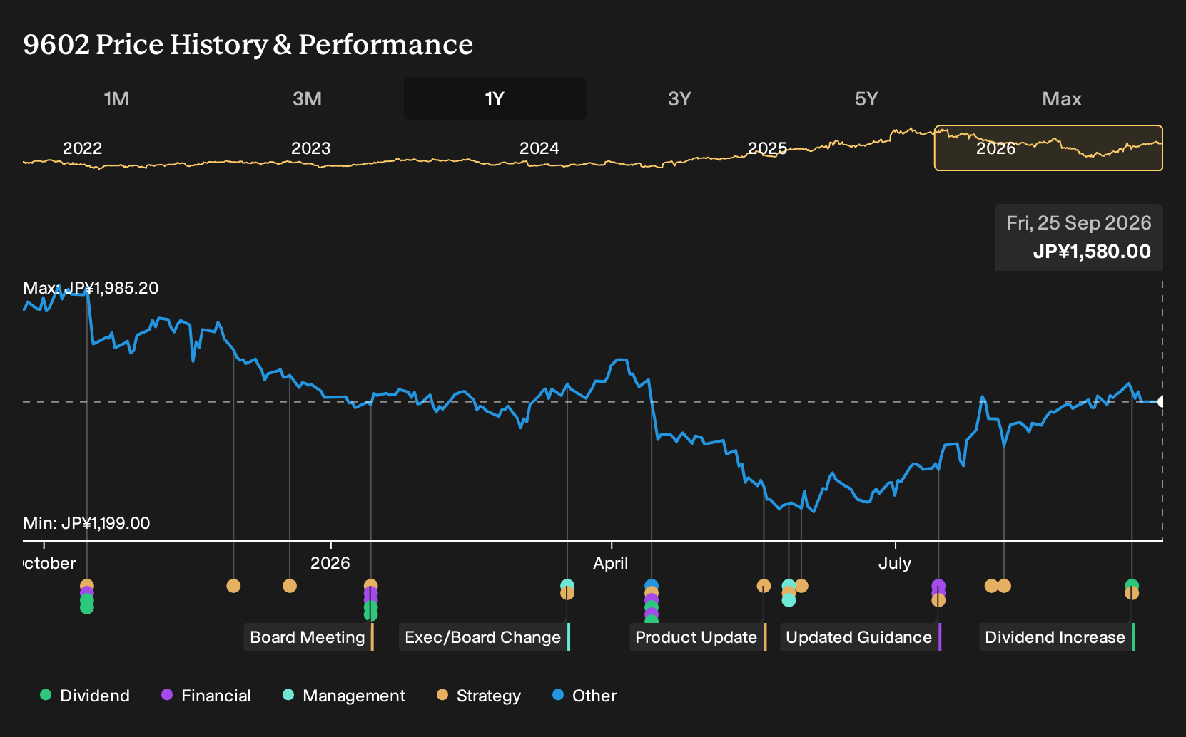Click the green marker above Dividend Increase
The height and width of the screenshot is (737, 1186).
coord(1132,585)
